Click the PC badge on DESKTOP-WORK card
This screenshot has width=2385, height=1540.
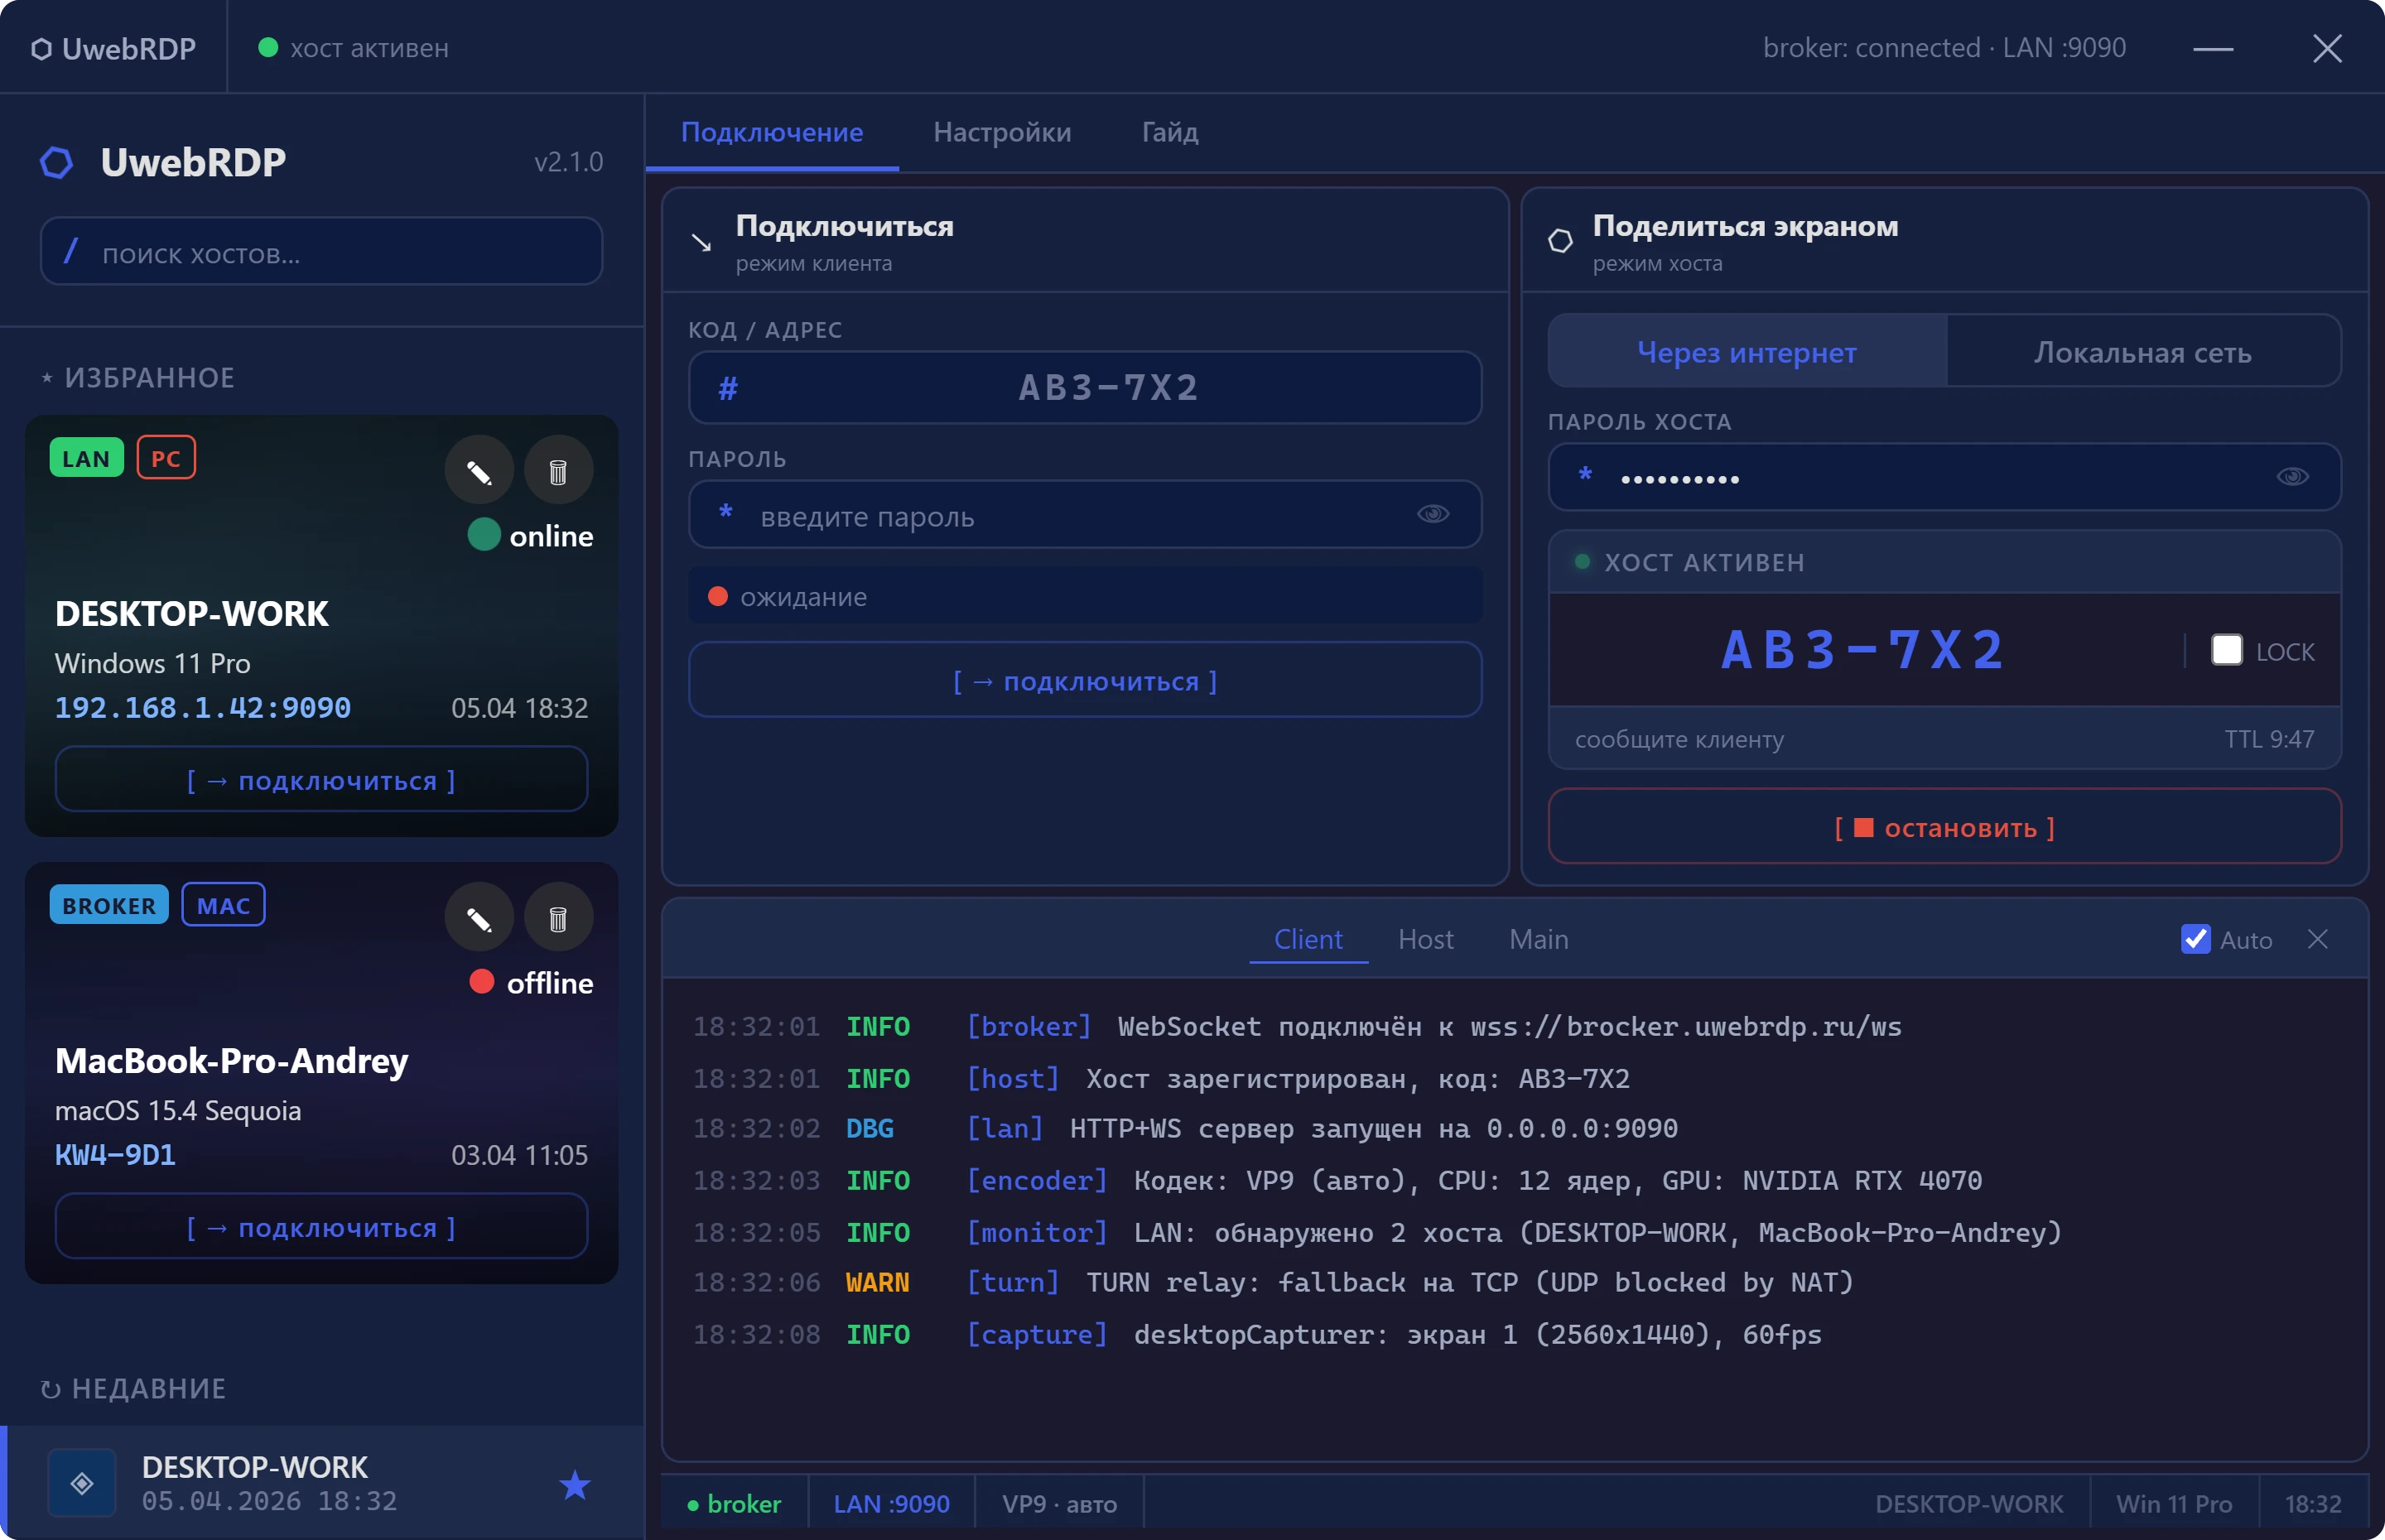166,458
